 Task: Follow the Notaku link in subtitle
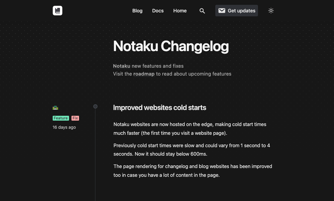[x=122, y=66]
